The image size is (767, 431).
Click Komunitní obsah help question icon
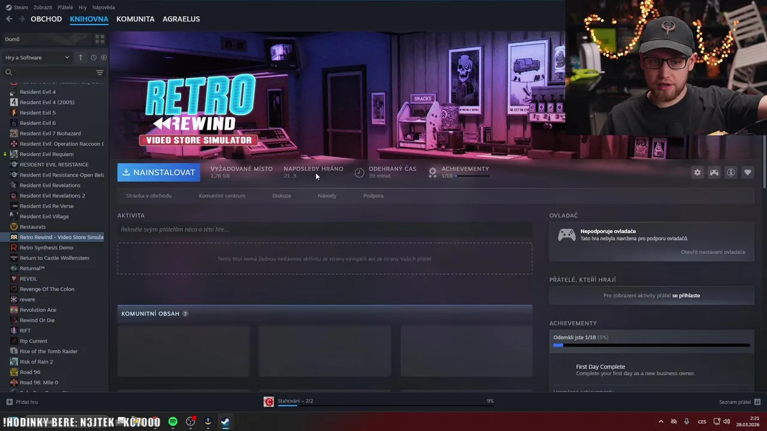185,314
